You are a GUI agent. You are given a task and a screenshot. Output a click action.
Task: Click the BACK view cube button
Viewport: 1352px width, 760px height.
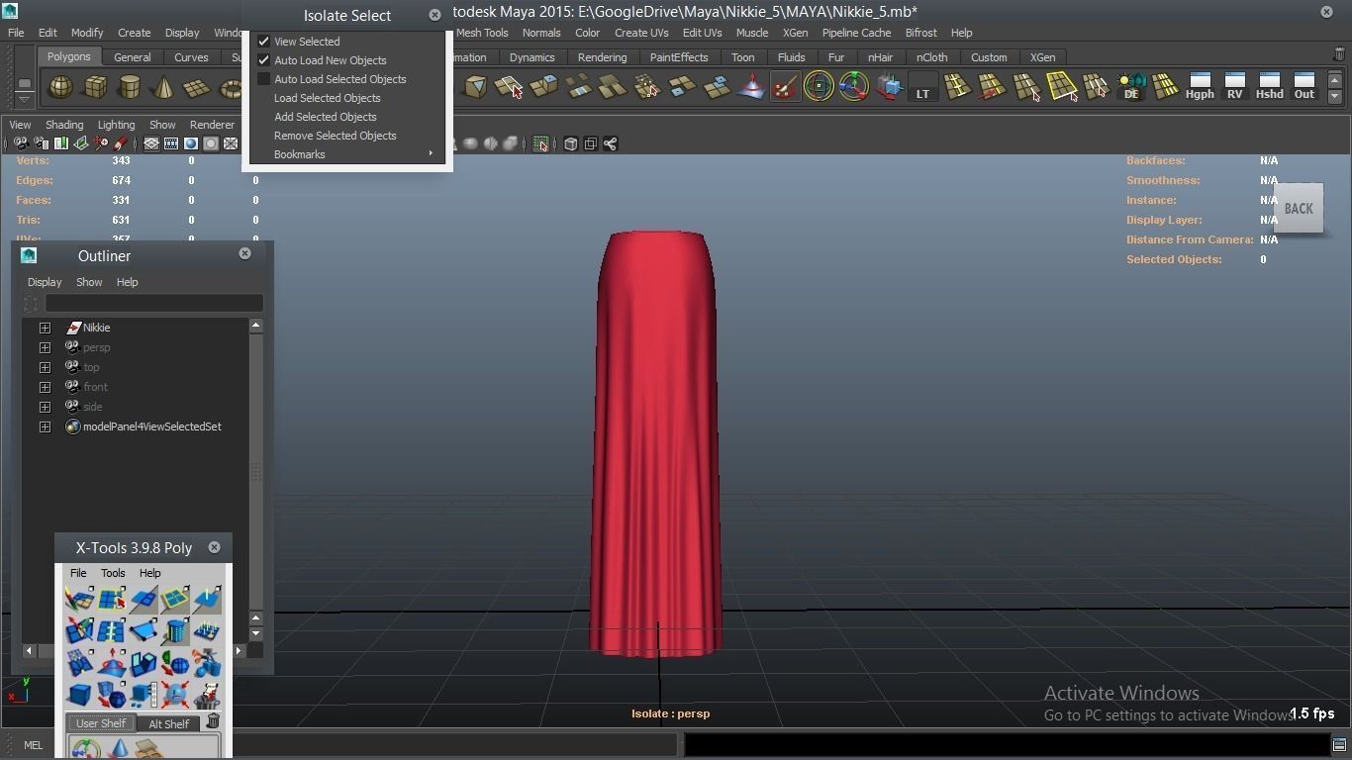1299,209
